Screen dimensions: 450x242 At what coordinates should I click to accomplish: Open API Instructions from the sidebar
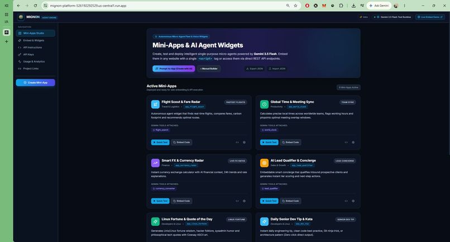[36, 48]
